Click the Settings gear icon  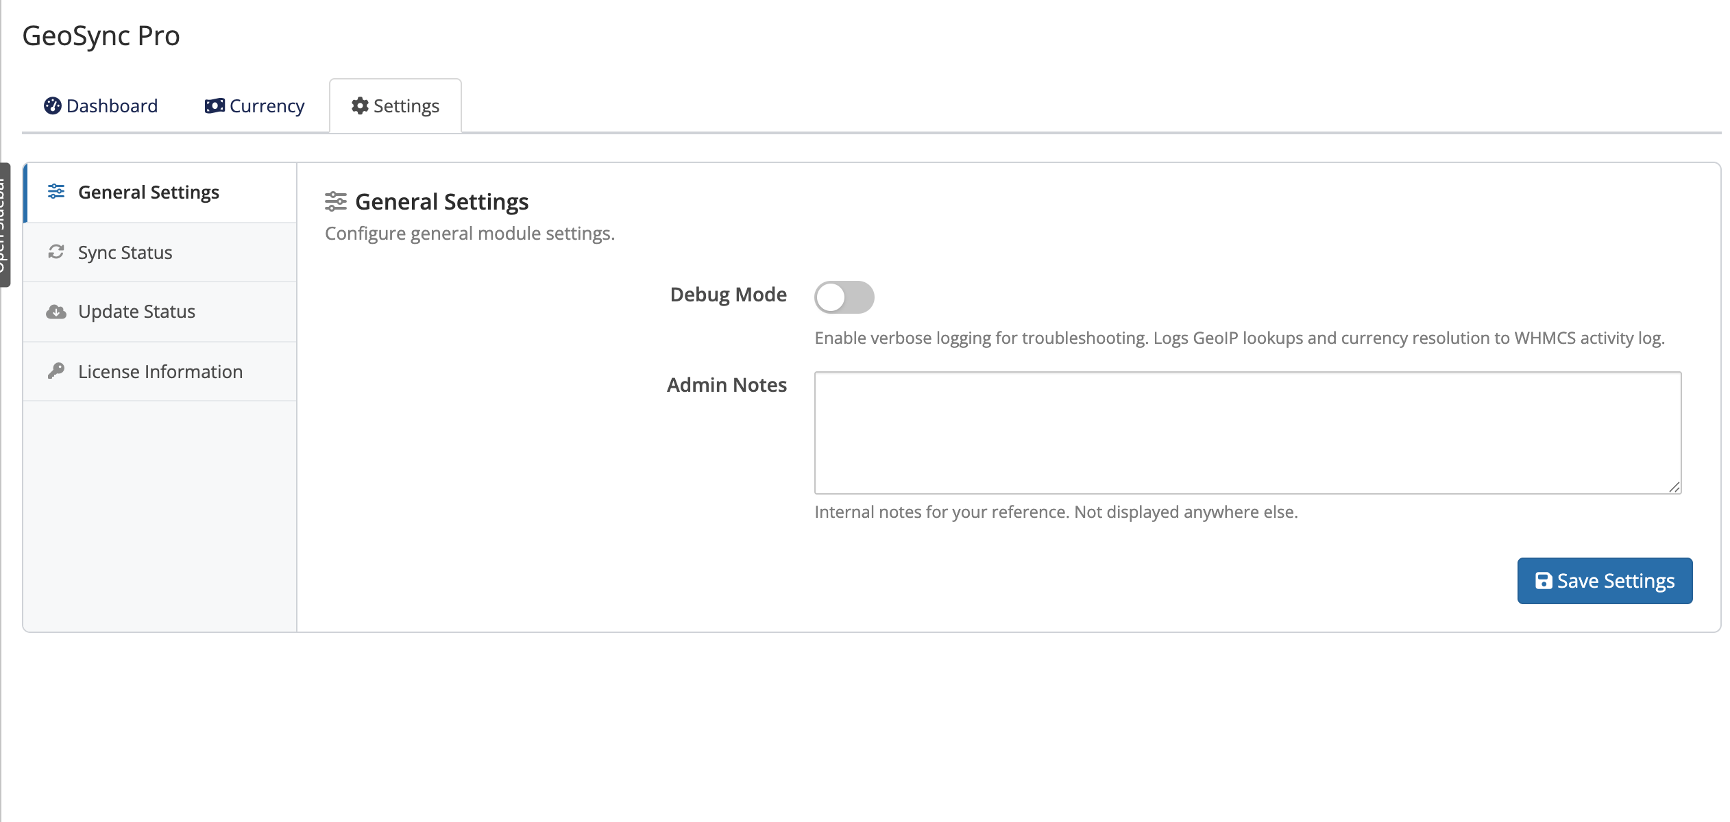pyautogui.click(x=360, y=105)
